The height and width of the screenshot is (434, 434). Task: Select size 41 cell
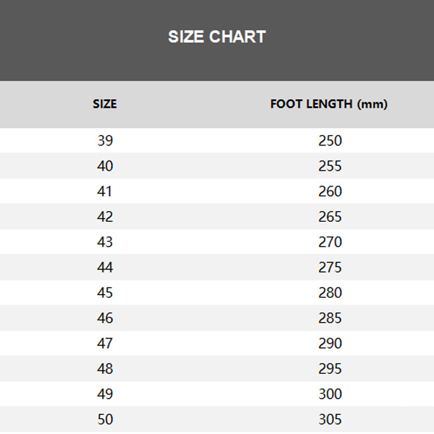[x=105, y=192]
